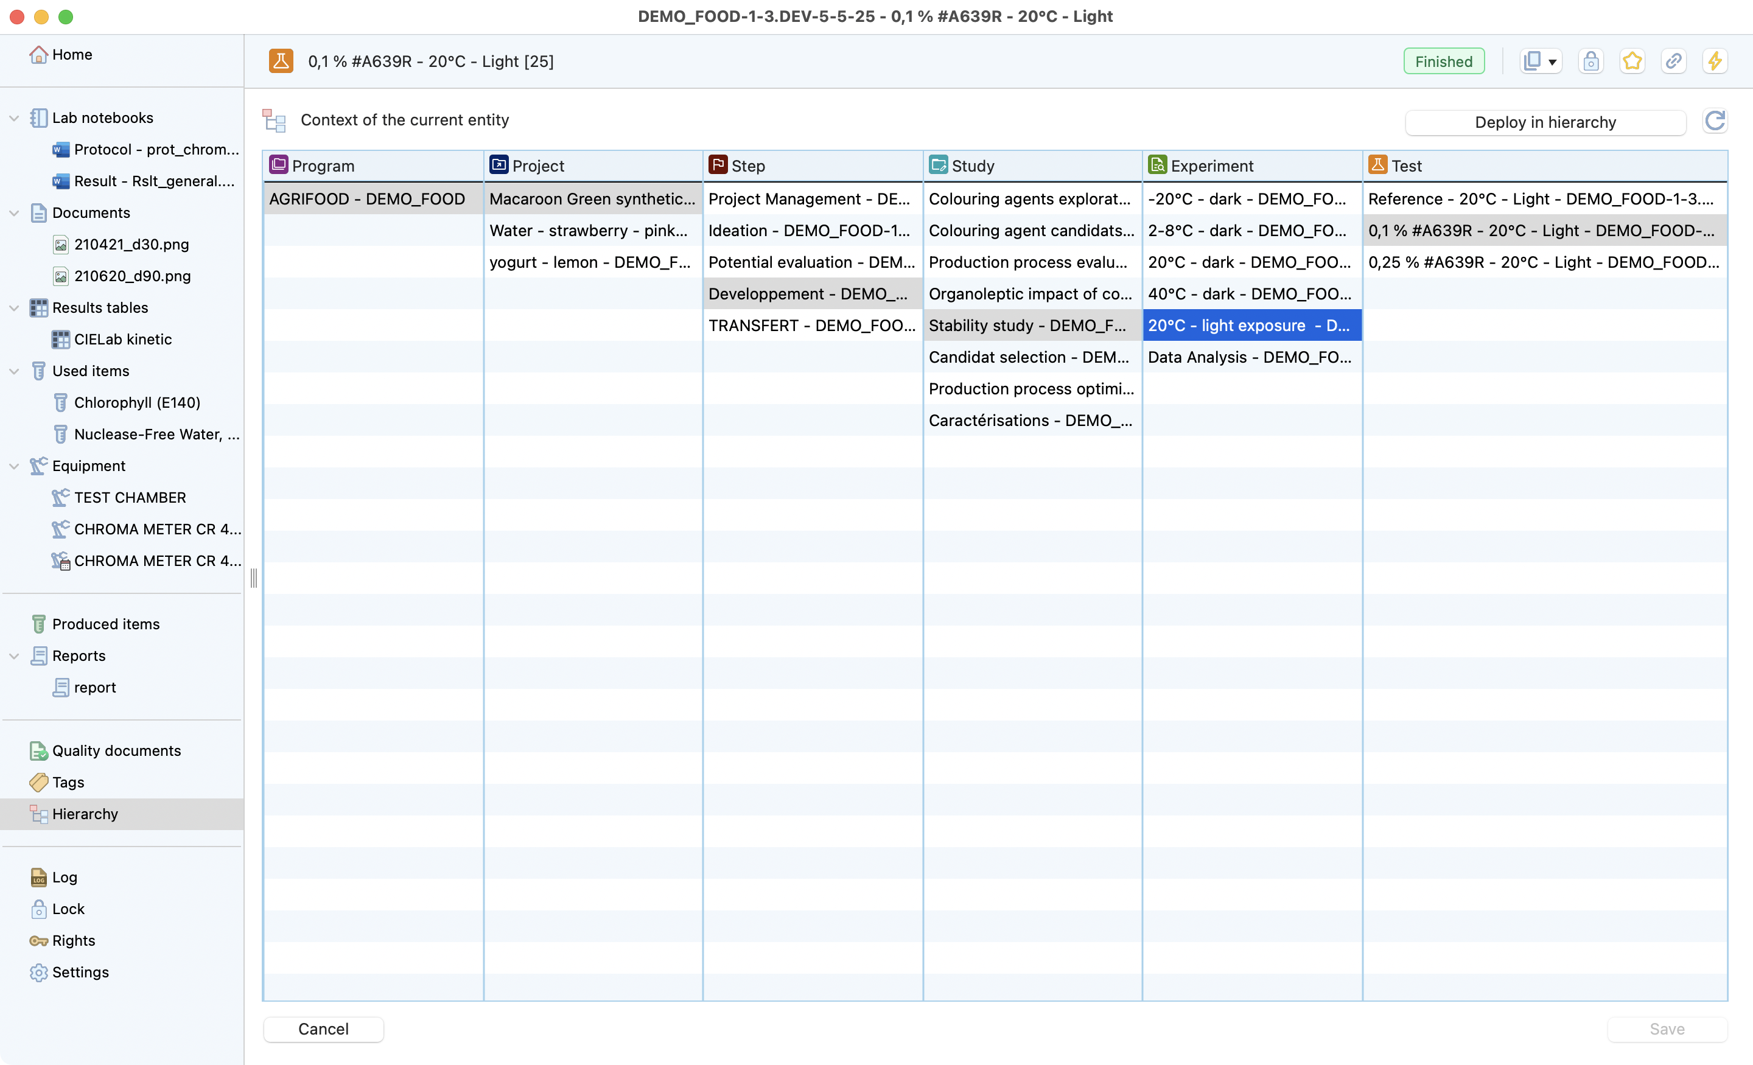The width and height of the screenshot is (1753, 1065).
Task: Open the Rights key sidebar item
Action: click(72, 940)
